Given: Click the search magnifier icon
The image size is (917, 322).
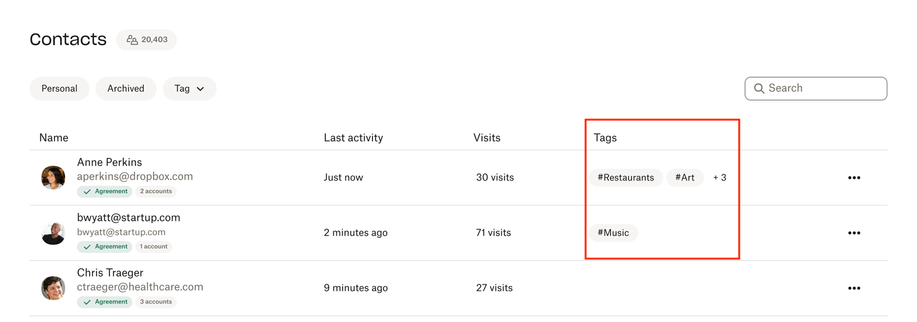Looking at the screenshot, I should click(759, 89).
